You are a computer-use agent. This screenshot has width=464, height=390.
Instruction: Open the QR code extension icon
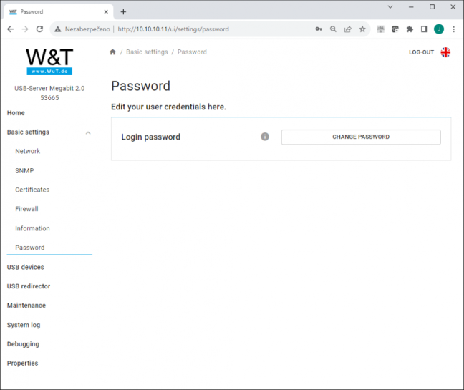(x=380, y=29)
